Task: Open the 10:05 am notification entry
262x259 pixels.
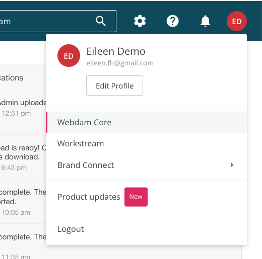Action: coord(23,202)
